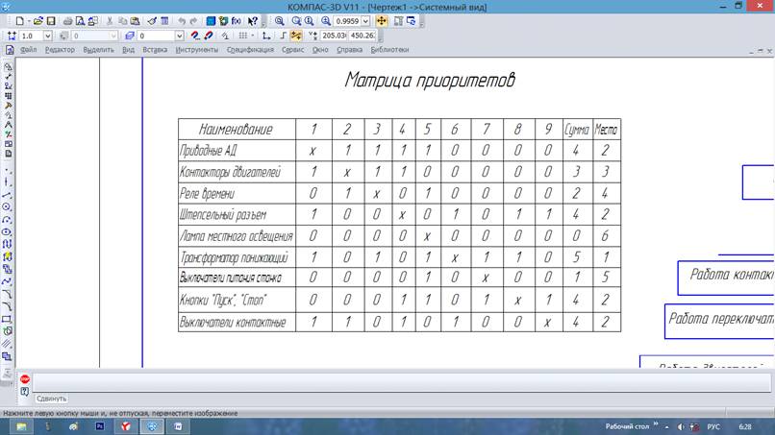Image resolution: width=775 pixels, height=435 pixels.
Task: Click the Undo arrow icon
Action: point(182,20)
